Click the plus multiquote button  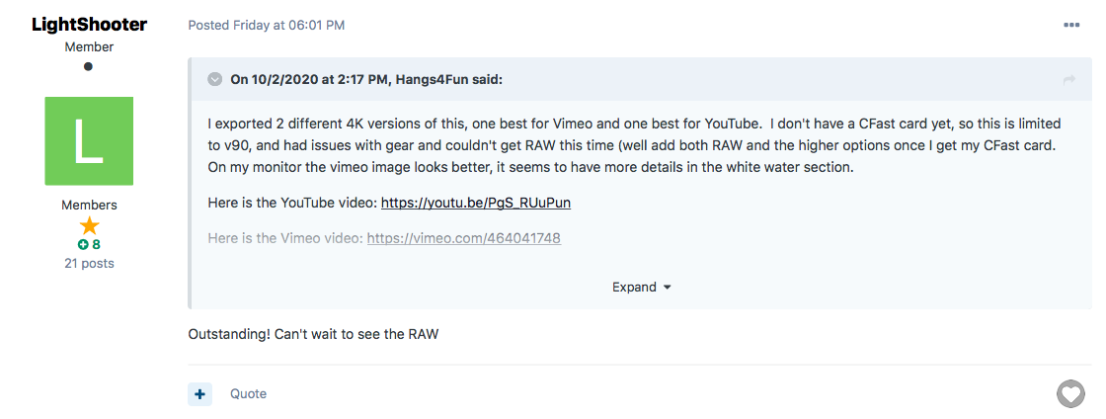[199, 393]
